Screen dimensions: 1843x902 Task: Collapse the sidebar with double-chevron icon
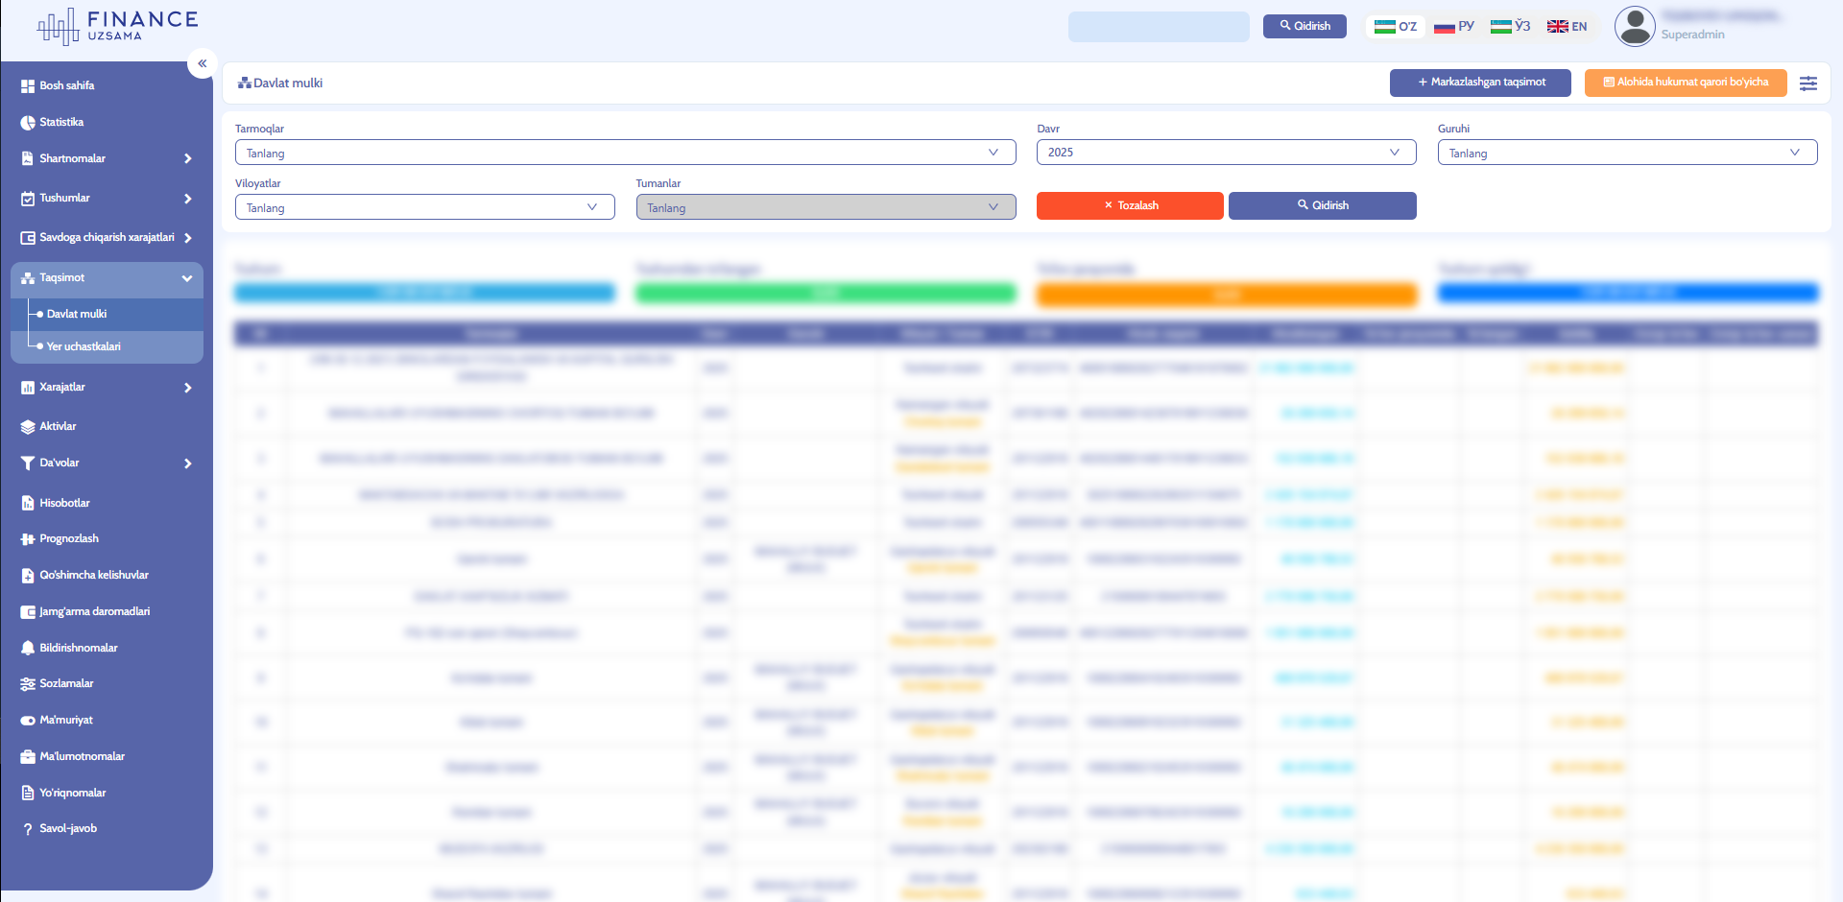(x=202, y=63)
